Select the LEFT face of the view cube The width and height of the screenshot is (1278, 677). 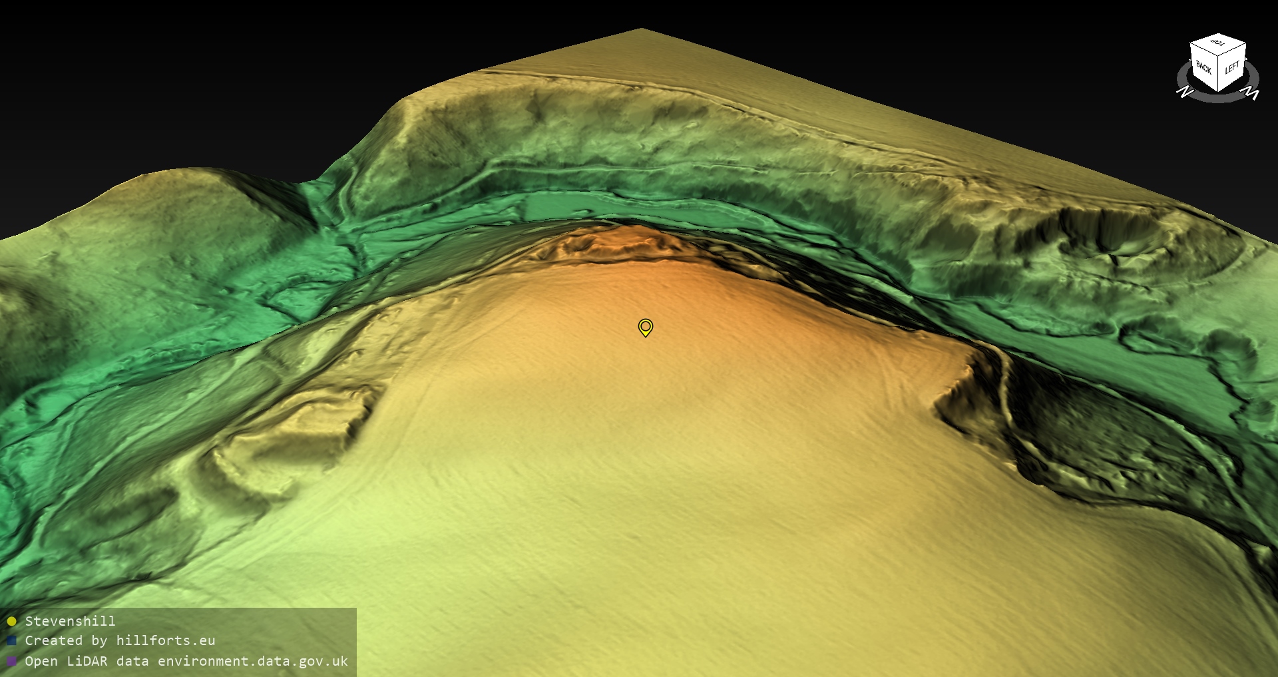point(1232,68)
